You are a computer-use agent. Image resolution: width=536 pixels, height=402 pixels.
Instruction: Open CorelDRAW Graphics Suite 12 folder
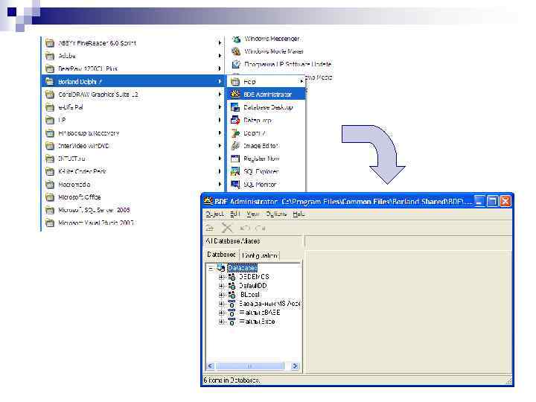point(133,95)
